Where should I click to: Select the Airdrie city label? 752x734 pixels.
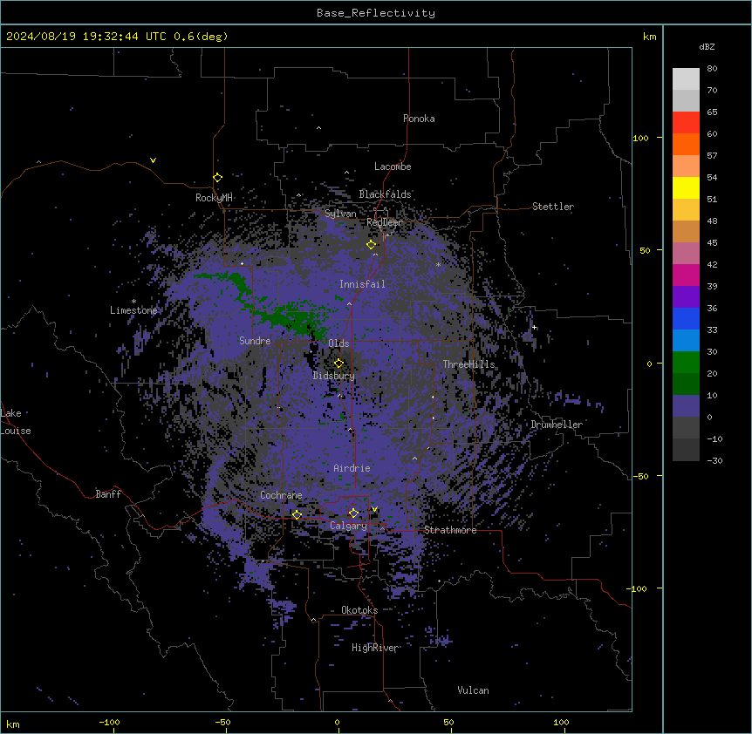point(352,468)
